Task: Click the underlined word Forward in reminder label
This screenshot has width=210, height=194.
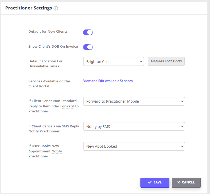Action: [x=67, y=106]
